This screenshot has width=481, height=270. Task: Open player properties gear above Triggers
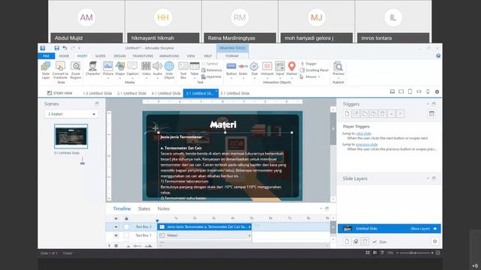(437, 91)
